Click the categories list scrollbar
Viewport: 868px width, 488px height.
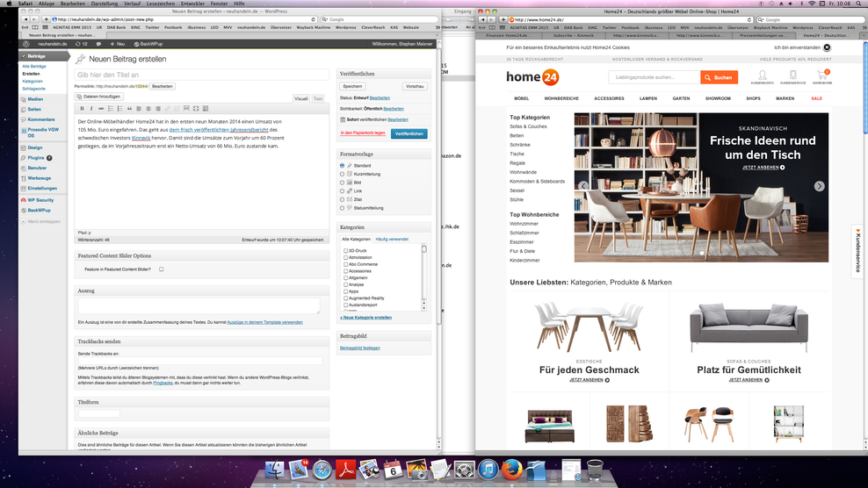click(x=424, y=276)
